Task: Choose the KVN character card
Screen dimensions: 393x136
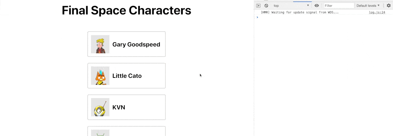Action: 126,107
